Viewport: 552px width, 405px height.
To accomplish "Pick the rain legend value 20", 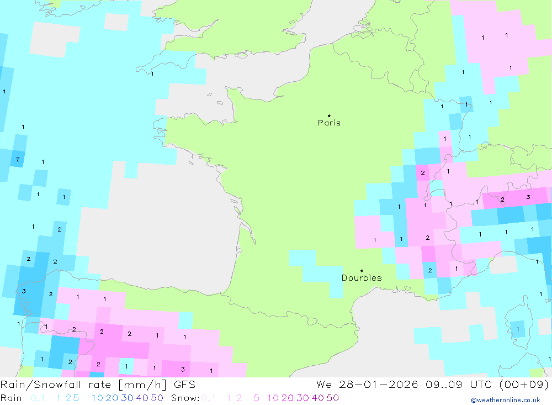I will pos(112,398).
